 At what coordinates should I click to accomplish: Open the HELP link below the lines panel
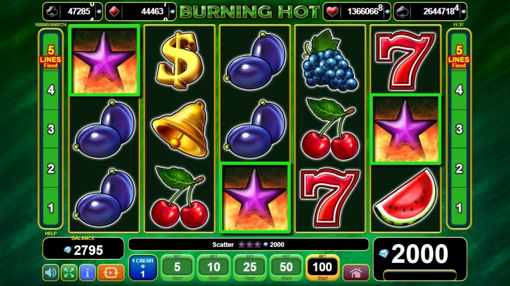click(51, 233)
